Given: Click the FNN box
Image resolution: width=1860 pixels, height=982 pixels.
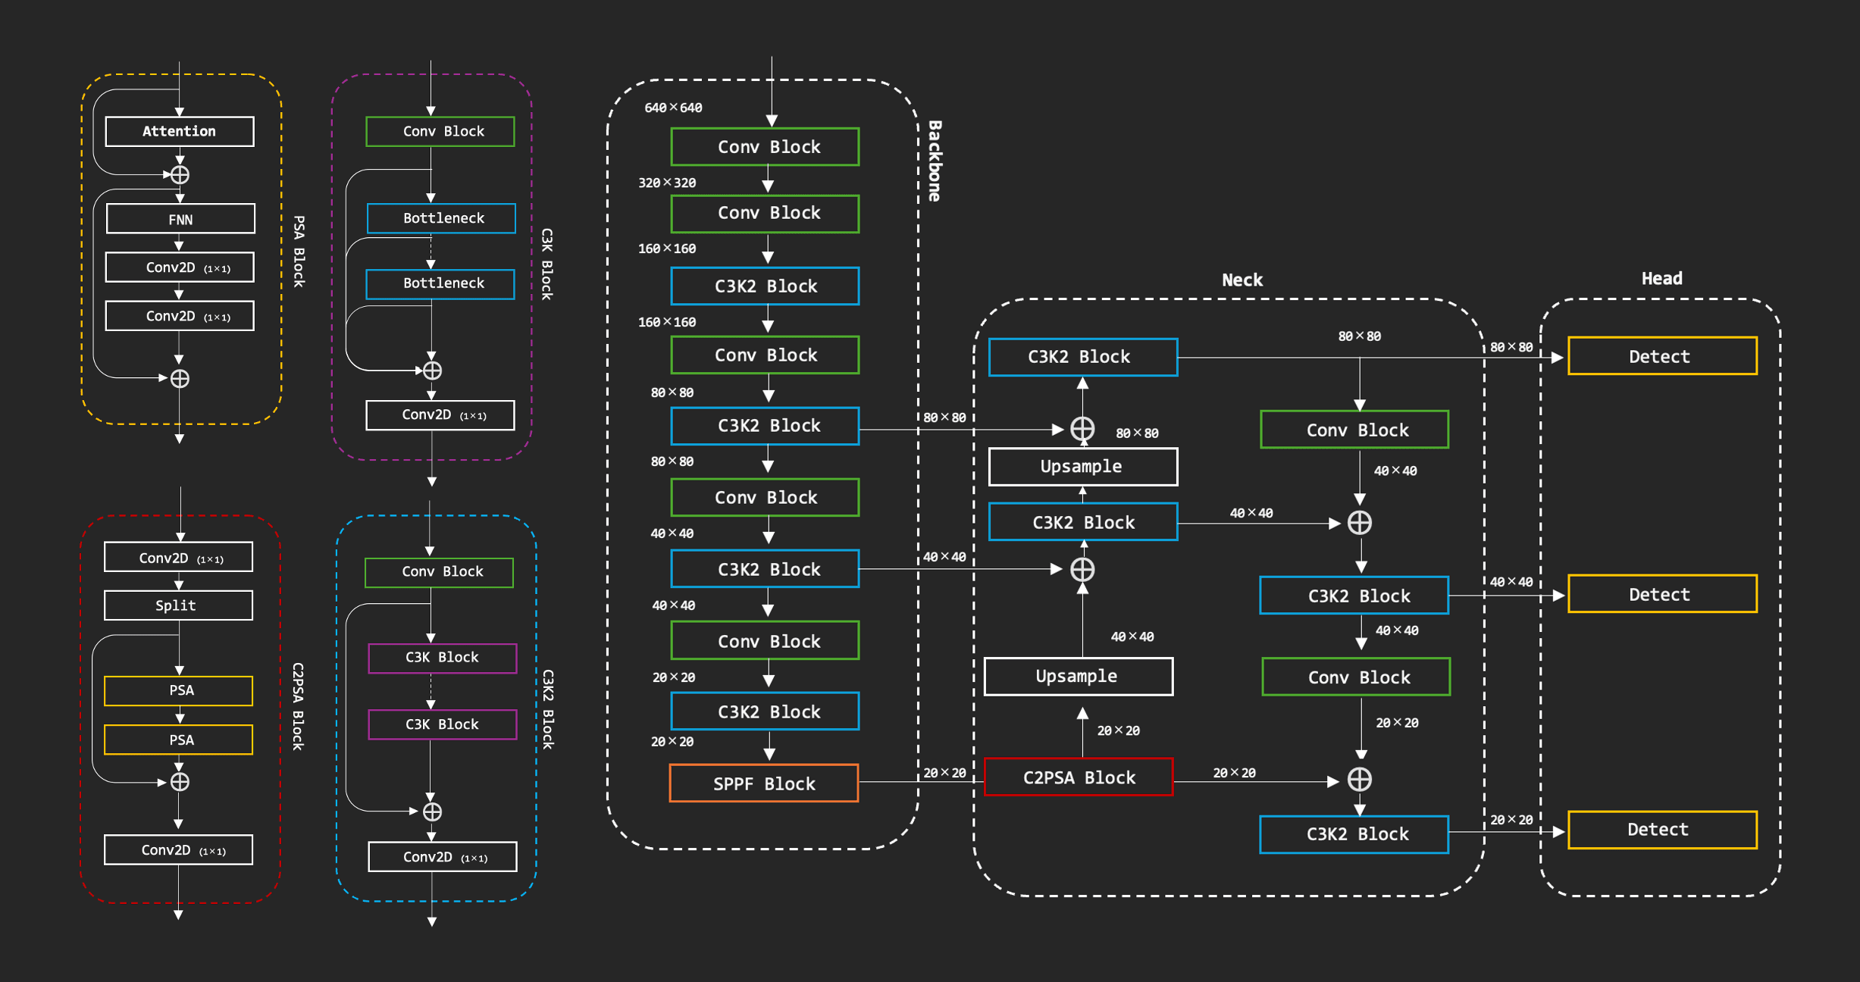Looking at the screenshot, I should point(180,220).
